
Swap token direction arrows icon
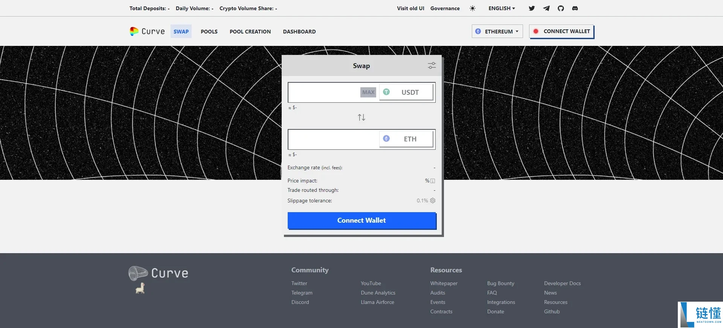361,117
